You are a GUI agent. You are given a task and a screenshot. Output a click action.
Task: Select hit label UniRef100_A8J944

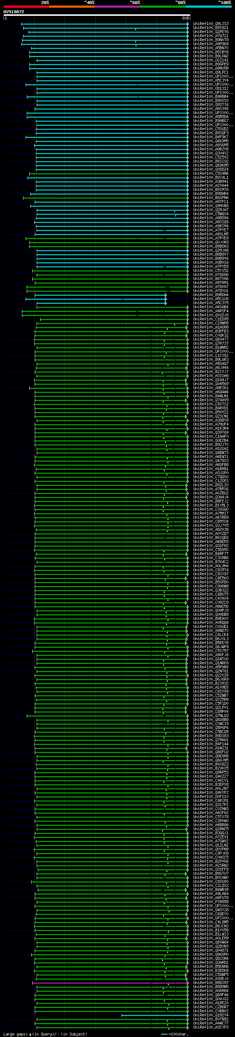(211, 367)
